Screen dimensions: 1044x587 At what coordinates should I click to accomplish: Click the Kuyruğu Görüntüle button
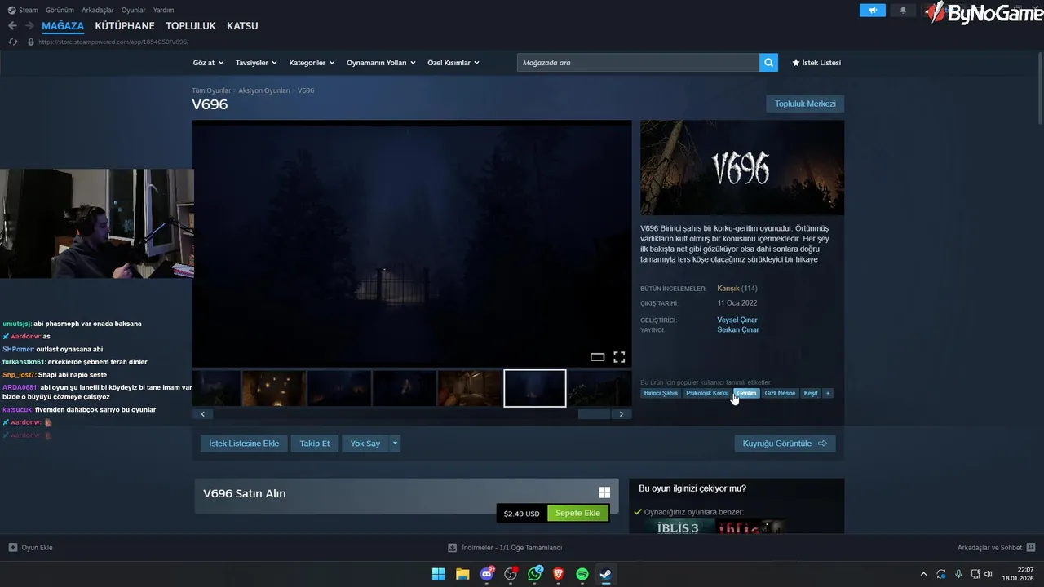tap(785, 444)
